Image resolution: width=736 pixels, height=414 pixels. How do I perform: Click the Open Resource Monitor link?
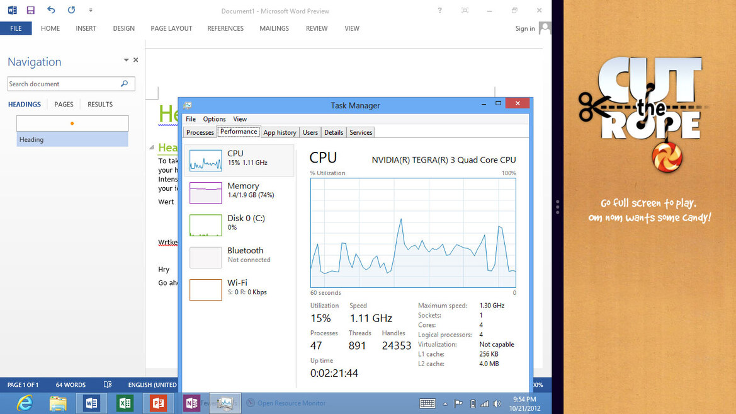pyautogui.click(x=291, y=403)
